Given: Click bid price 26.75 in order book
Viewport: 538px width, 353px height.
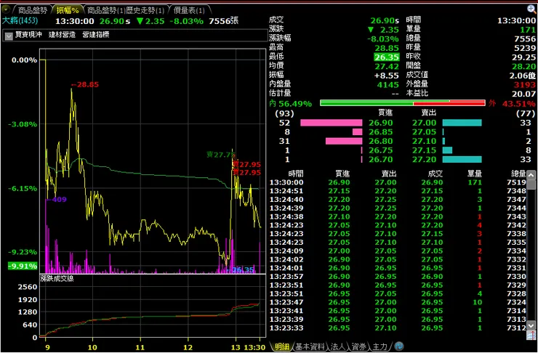Looking at the screenshot, I should [380, 150].
